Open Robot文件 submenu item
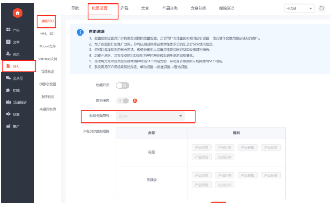 click(47, 46)
